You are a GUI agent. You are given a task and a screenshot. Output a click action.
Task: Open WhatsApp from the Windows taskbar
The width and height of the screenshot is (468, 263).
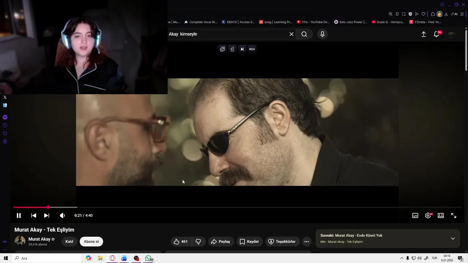[x=148, y=258]
